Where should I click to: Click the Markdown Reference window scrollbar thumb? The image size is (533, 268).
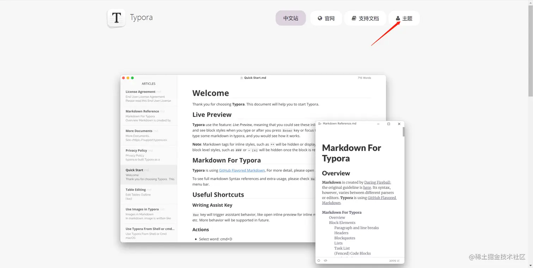point(404,132)
